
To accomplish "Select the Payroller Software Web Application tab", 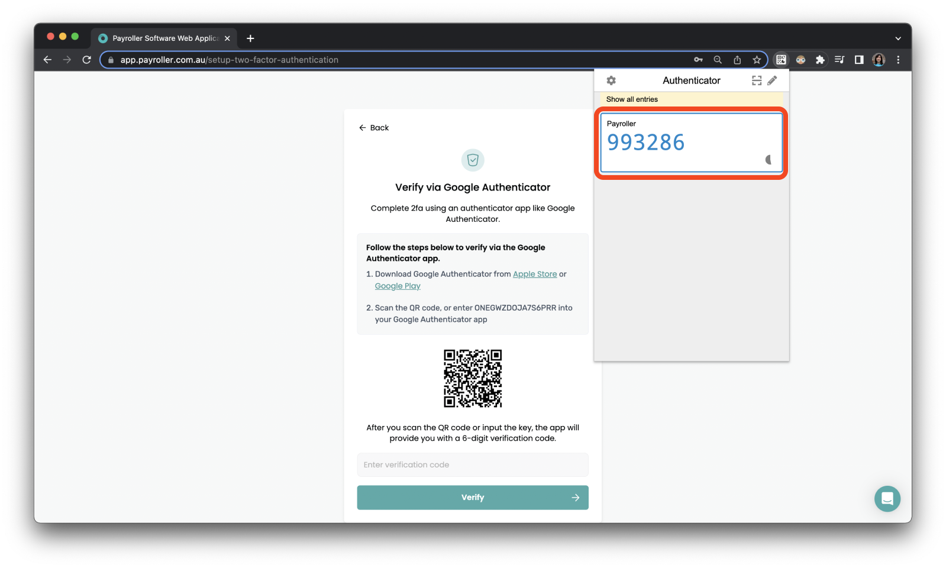I will tap(164, 38).
